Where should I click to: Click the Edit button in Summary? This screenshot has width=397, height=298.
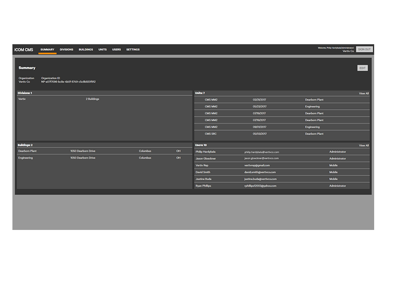[363, 68]
